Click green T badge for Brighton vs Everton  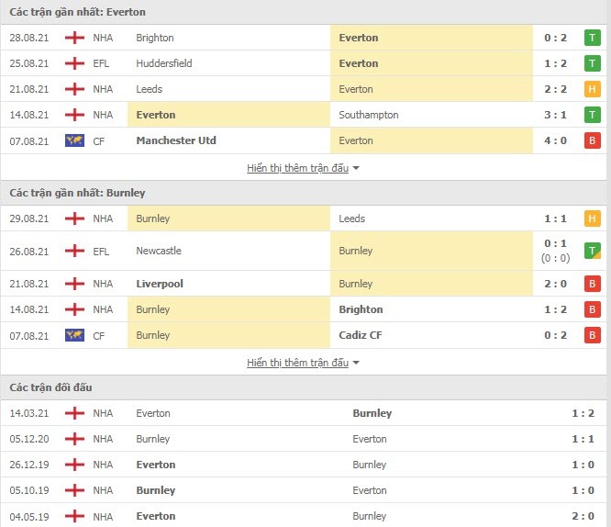pos(593,38)
